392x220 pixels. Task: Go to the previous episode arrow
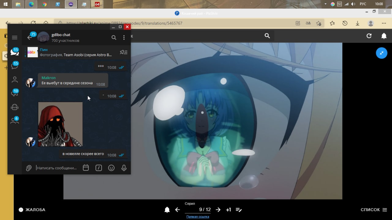pyautogui.click(x=177, y=210)
